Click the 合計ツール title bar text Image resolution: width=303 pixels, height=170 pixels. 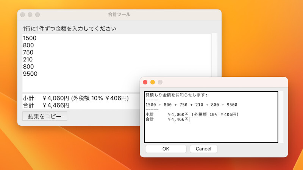(x=119, y=15)
